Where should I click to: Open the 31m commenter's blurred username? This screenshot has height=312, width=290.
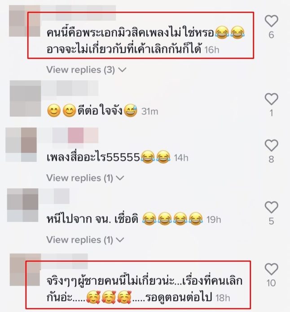point(70,88)
